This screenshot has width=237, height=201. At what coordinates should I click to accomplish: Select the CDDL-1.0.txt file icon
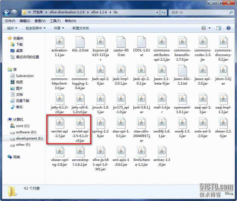pos(142,42)
